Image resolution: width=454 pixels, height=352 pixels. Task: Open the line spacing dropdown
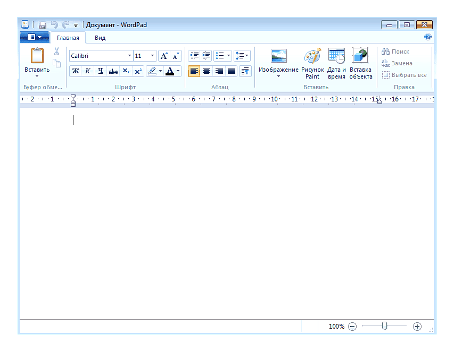click(242, 56)
